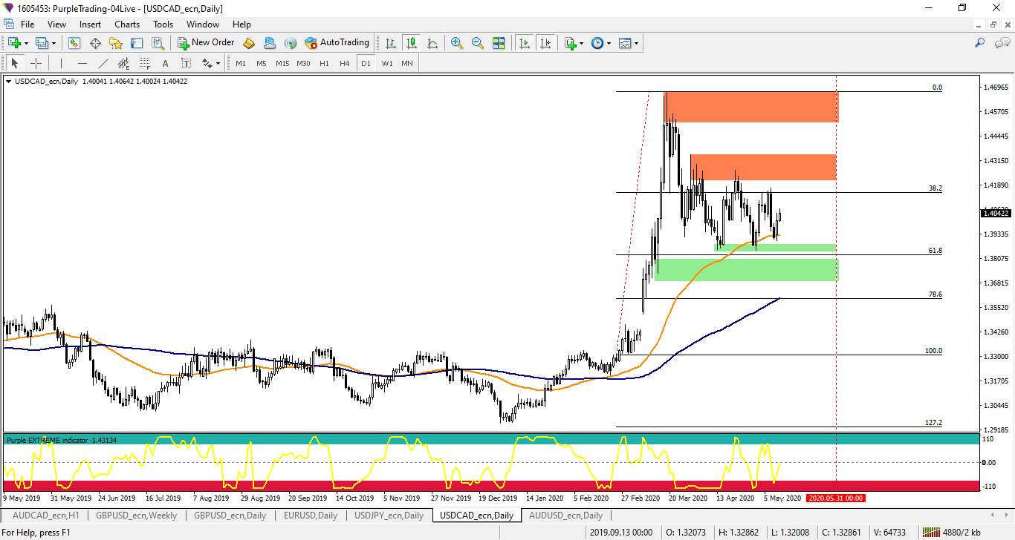1015x540 pixels.
Task: Toggle chart shift
Action: click(546, 43)
